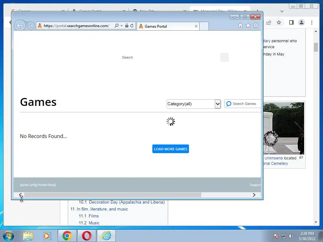This screenshot has width=323, height=242.
Task: Click the enlarge icon beside the photo caption
Action: 301,158
